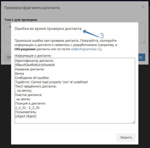This screenshot has height=148, width=150.
Task: Click the TypeError message line in the textarea
Action: (x=51, y=82)
